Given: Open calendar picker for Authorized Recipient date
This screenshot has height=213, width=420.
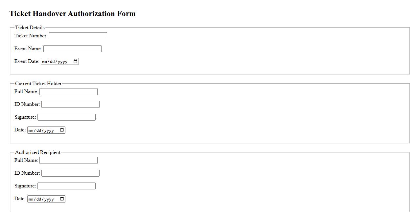Looking at the screenshot, I should coord(62,199).
